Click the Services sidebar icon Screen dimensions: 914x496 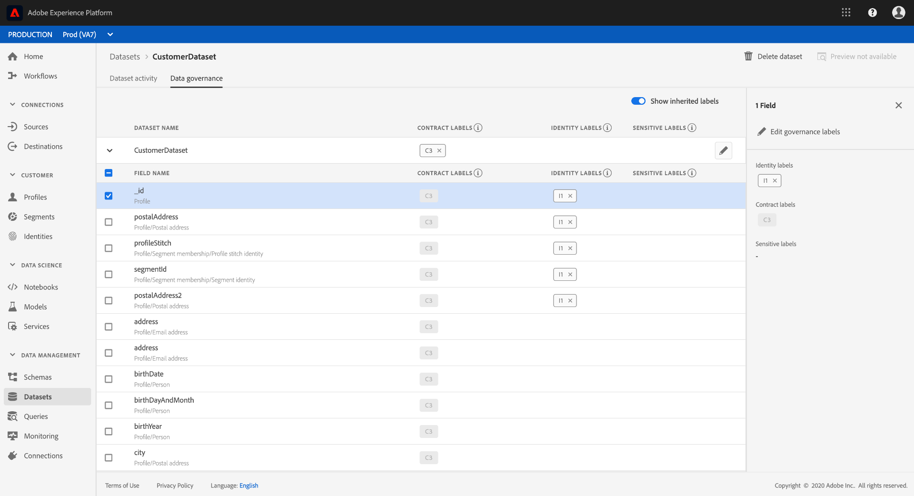pos(13,327)
